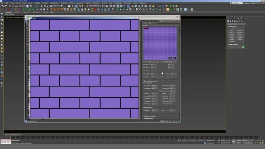Open the Modify tab in the command panel

[x=231, y=18]
